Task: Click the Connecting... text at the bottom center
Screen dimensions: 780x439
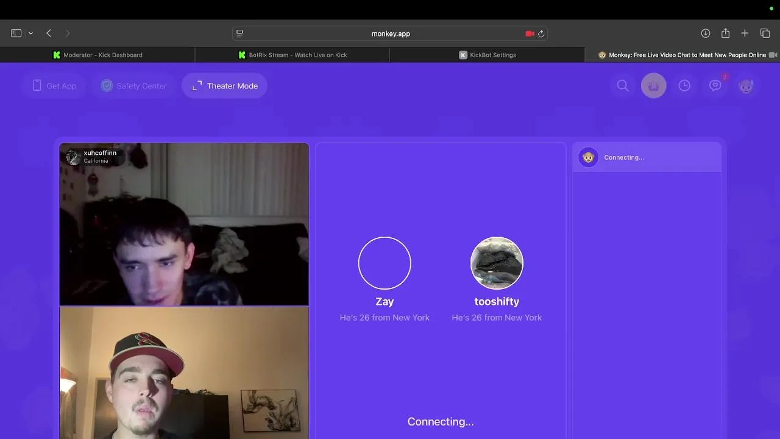Action: pyautogui.click(x=441, y=422)
